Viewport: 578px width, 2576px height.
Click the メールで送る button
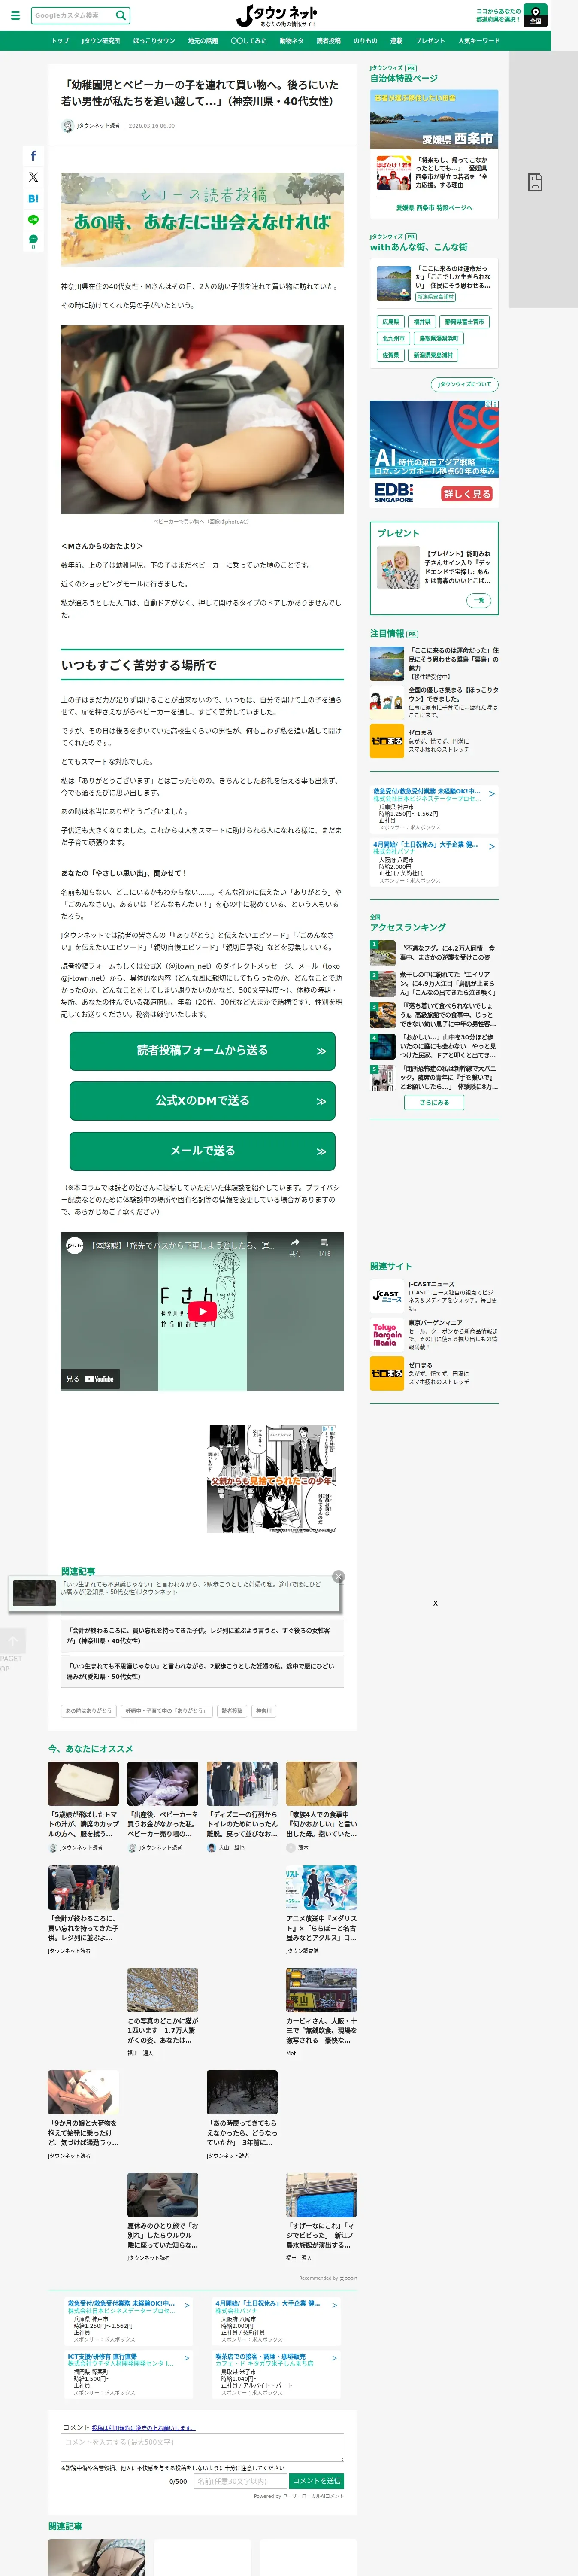202,1151
